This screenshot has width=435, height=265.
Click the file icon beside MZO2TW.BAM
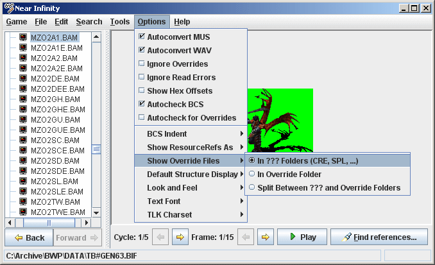point(23,201)
